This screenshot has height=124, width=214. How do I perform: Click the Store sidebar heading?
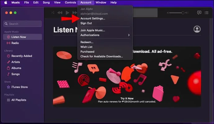pyautogui.click(x=7, y=82)
